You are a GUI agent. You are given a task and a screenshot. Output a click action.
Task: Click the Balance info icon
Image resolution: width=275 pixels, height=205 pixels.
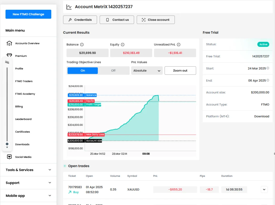pyautogui.click(x=82, y=45)
